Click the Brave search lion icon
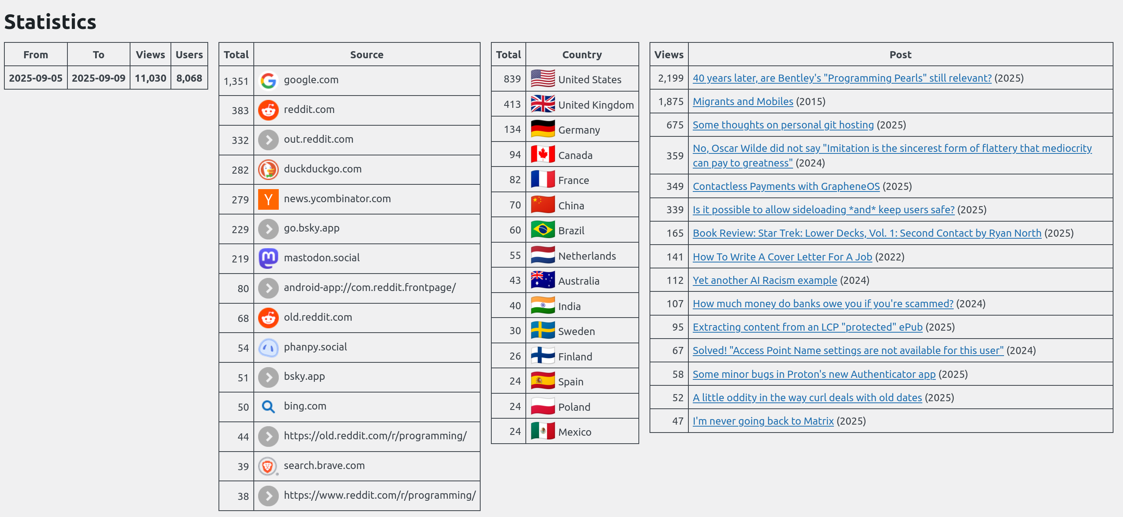Image resolution: width=1123 pixels, height=517 pixels. (268, 466)
